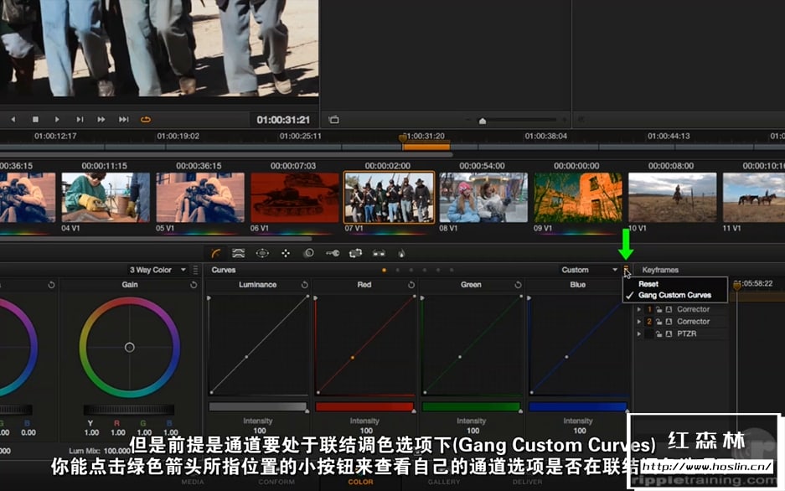Reset the Green curve

(x=518, y=285)
